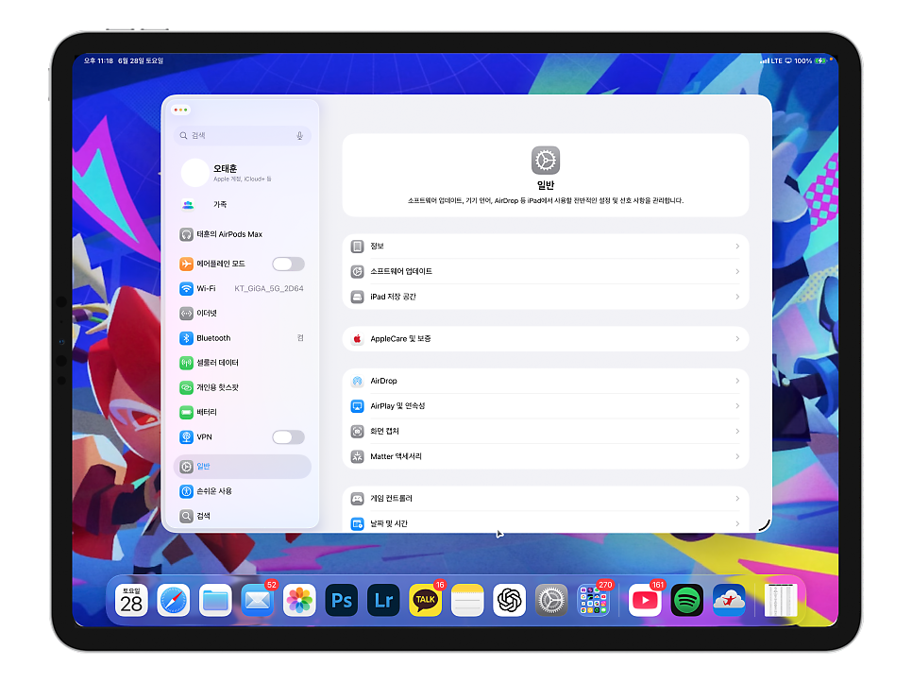This screenshot has width=912, height=683.
Task: Launch Lightroom from the dock
Action: [383, 601]
